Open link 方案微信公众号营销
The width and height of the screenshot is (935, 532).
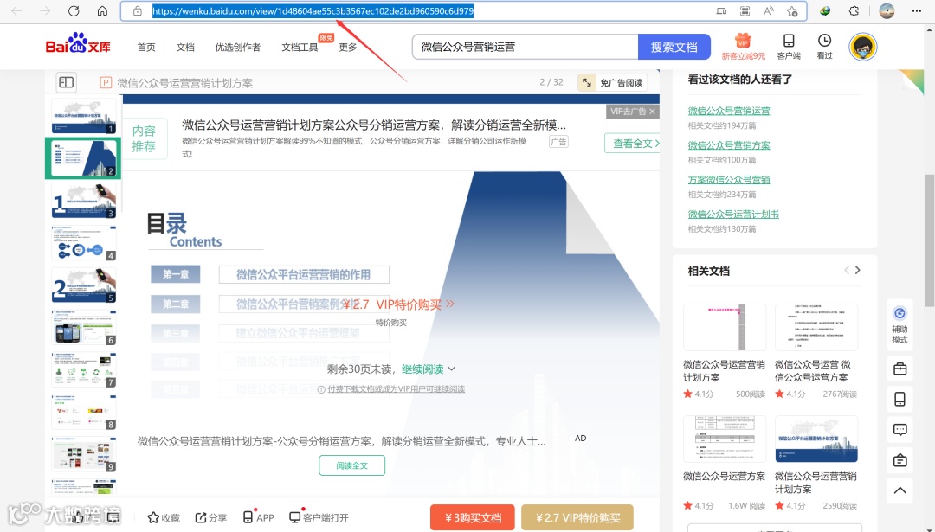pos(729,180)
